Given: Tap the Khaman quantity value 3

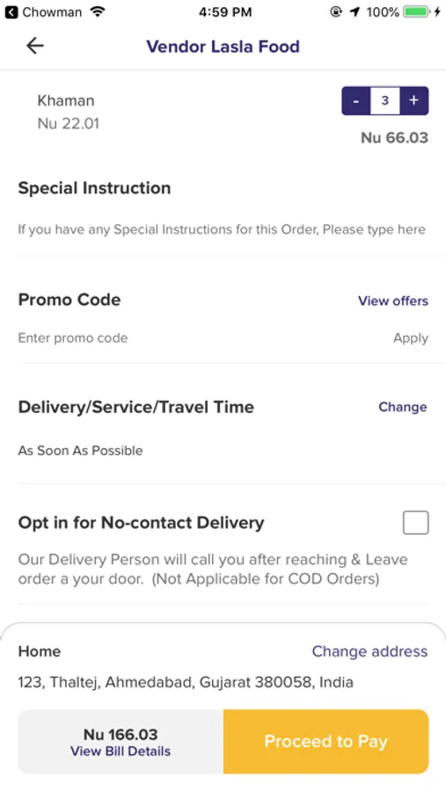Looking at the screenshot, I should click(x=385, y=100).
